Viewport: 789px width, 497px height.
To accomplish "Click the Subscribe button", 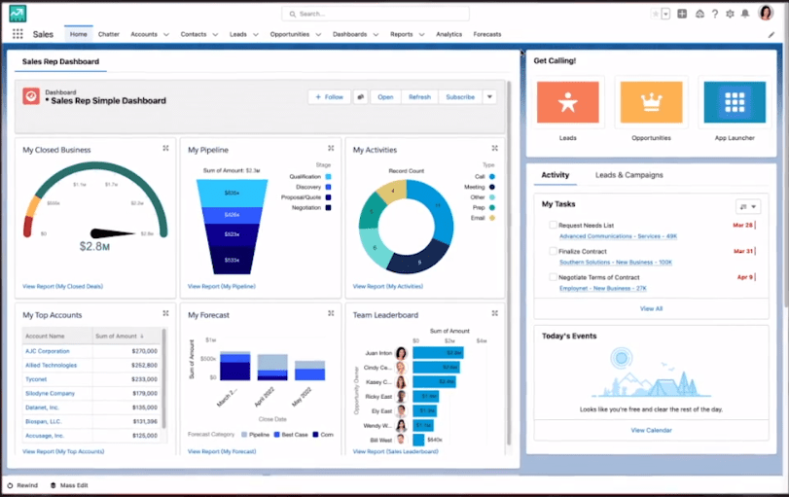I will point(460,97).
